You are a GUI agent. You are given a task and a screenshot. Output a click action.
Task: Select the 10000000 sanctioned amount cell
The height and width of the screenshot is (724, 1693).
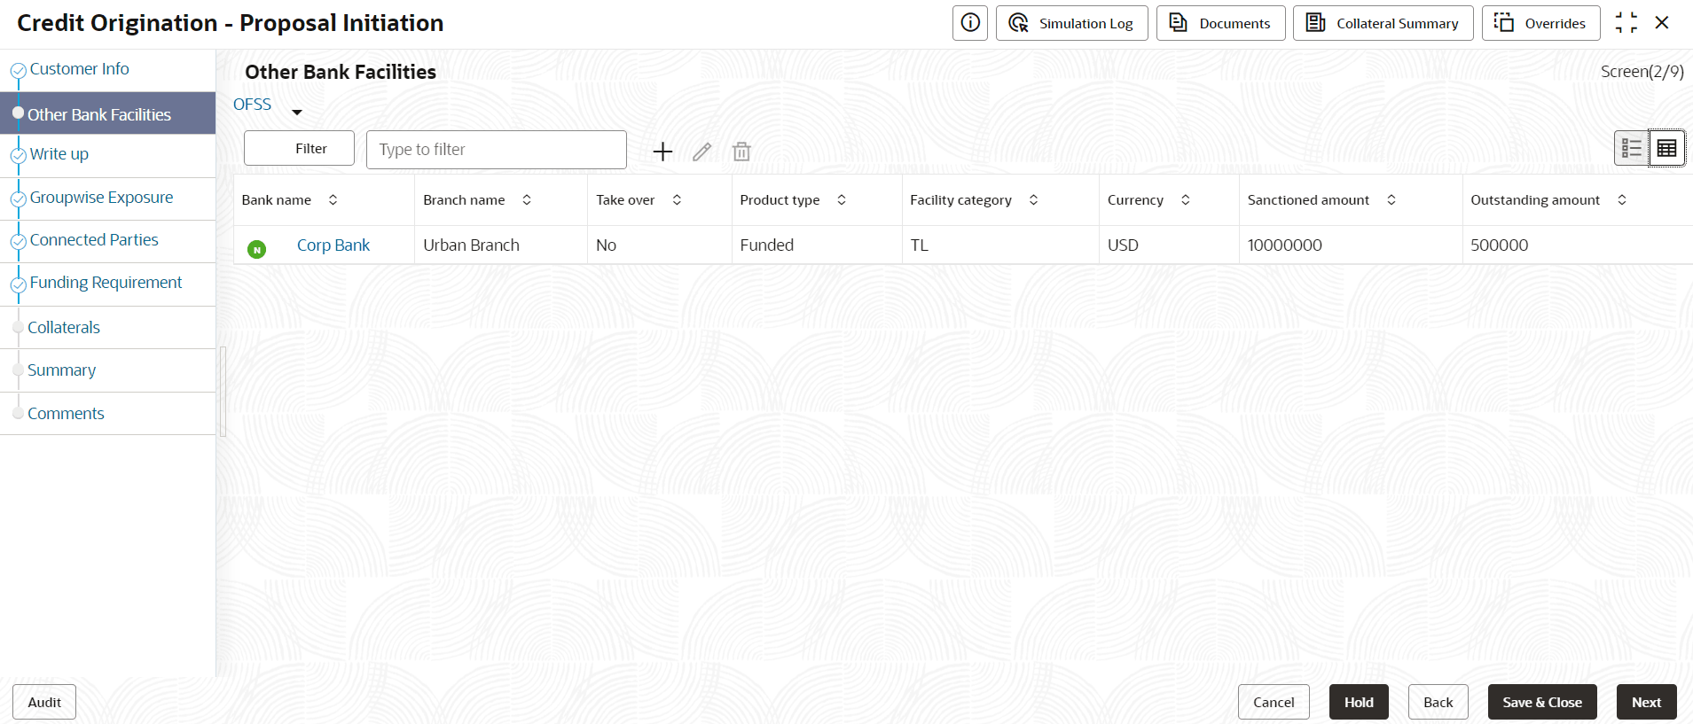[1351, 245]
